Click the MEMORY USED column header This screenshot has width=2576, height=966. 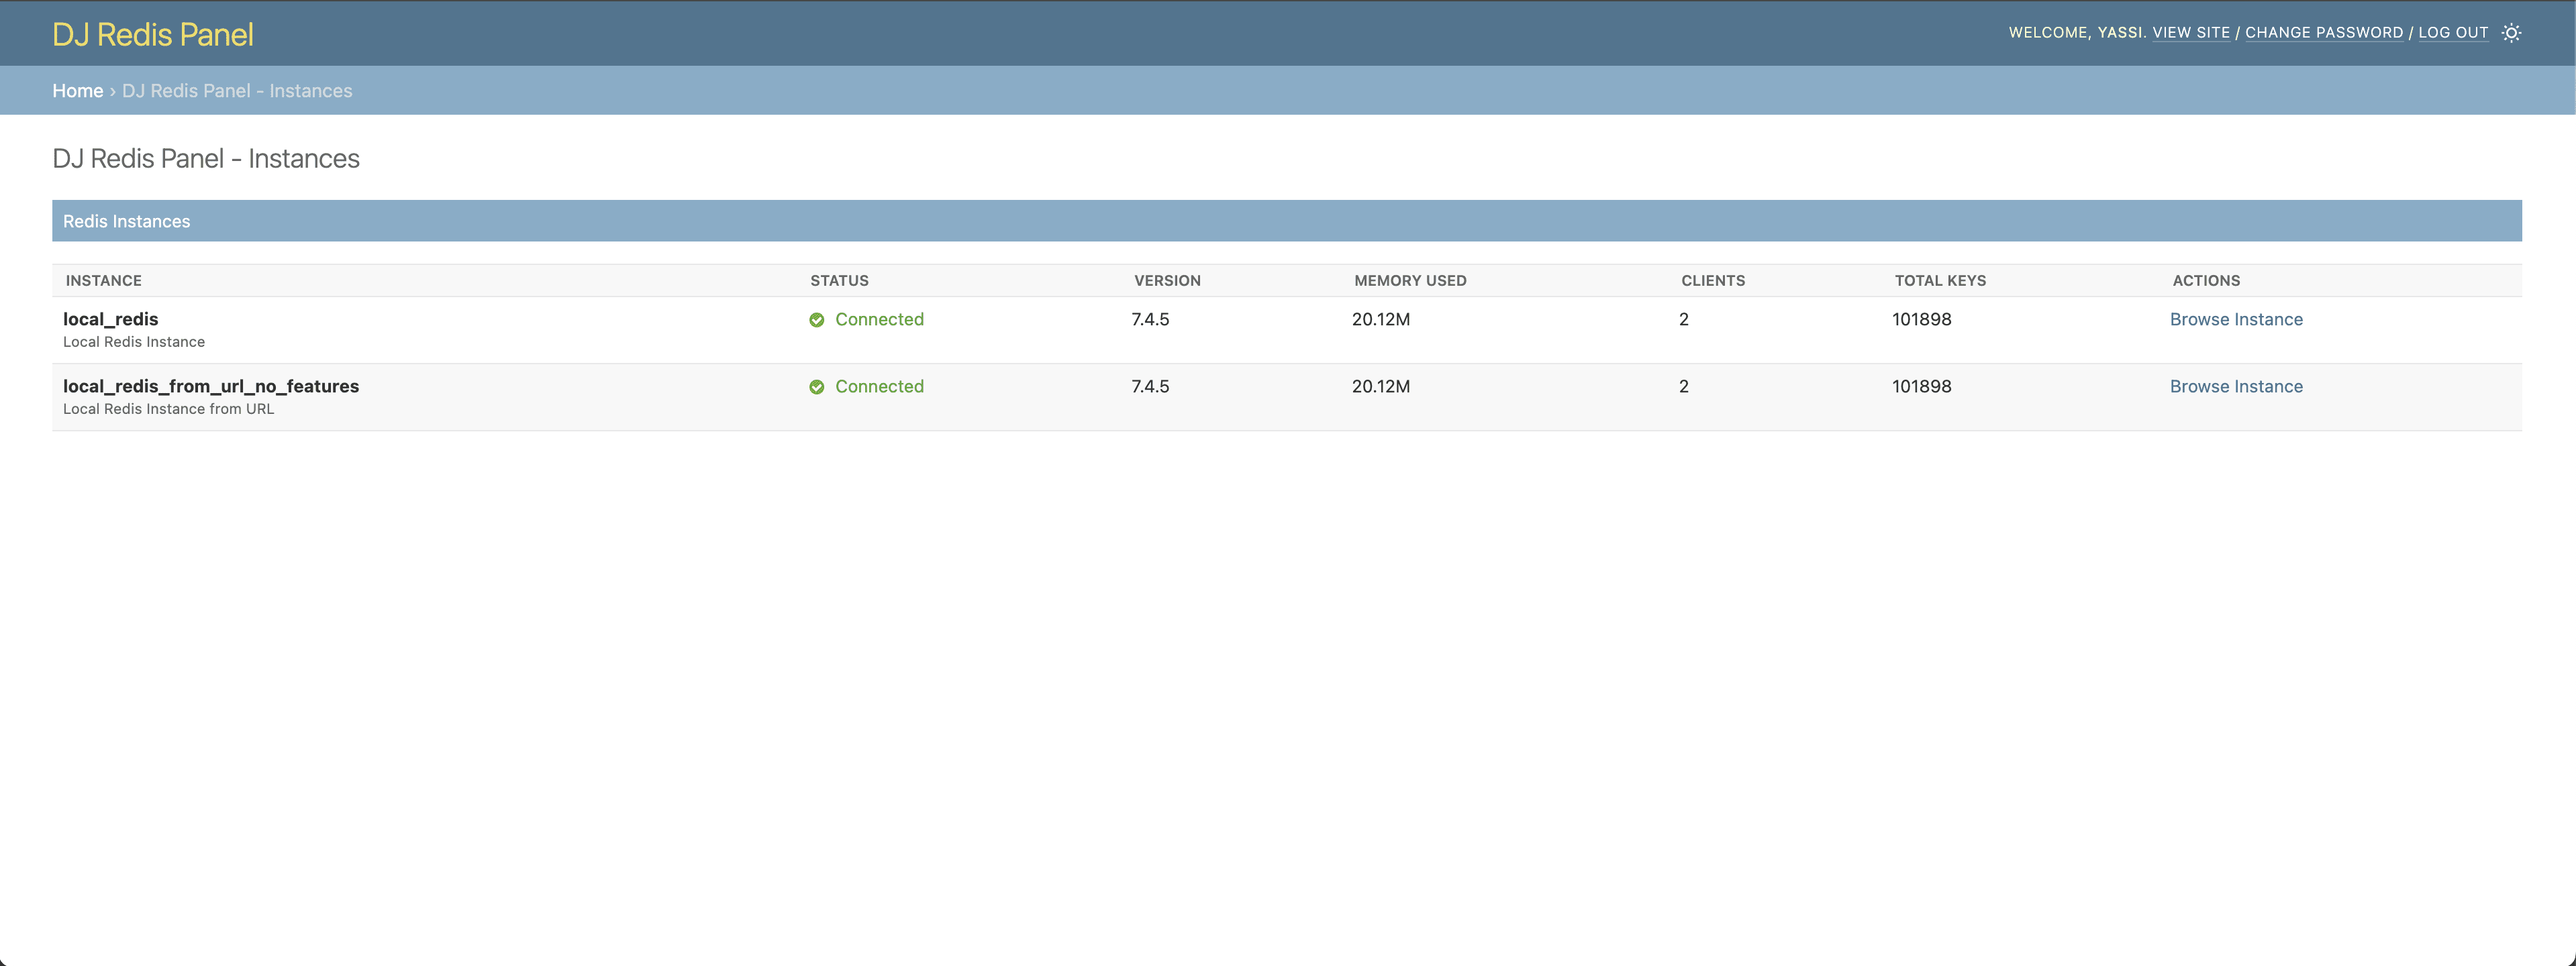point(1409,280)
